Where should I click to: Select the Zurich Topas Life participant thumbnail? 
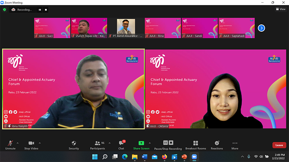tap(89, 28)
